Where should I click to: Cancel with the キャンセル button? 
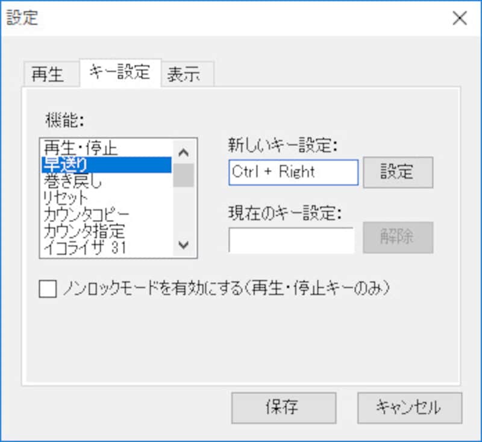410,408
